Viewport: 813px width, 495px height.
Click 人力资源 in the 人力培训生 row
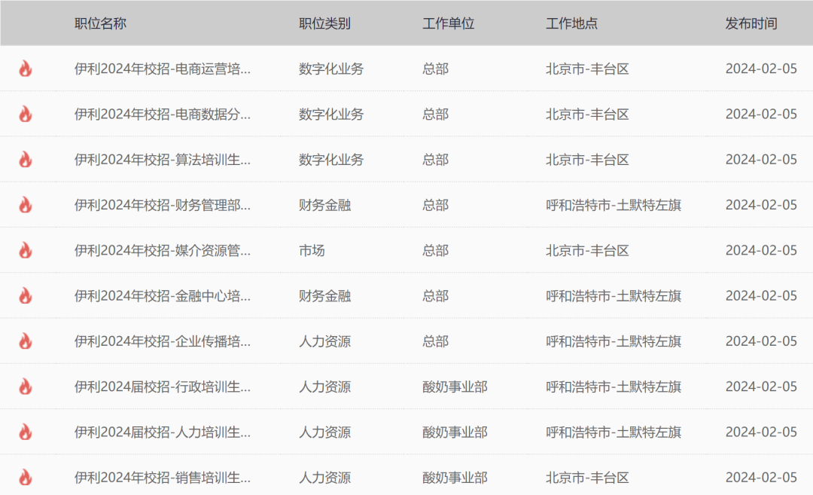[x=324, y=432]
